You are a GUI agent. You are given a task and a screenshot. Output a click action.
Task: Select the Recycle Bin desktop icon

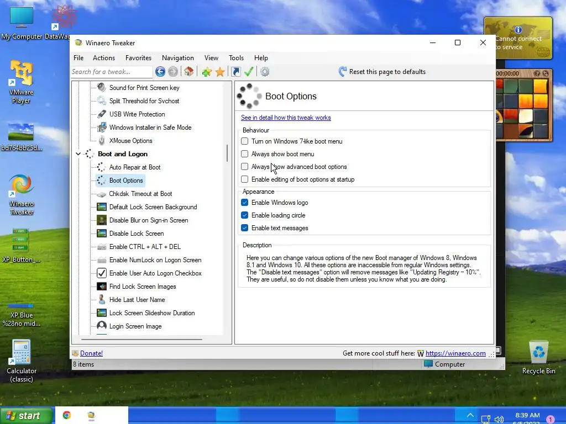(538, 358)
